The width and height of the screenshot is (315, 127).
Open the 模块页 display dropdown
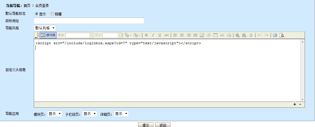pyautogui.click(x=55, y=114)
